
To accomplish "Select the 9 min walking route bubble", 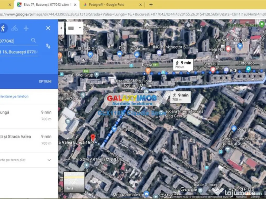I will tap(183, 65).
